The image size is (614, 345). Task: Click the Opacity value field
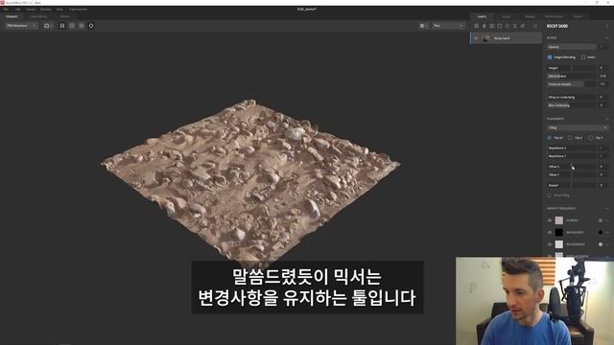[x=602, y=47]
